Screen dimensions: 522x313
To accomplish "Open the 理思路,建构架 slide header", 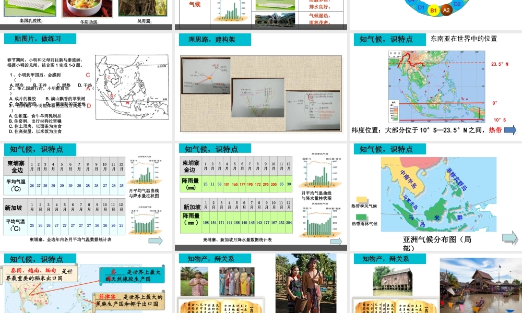I will (215, 39).
